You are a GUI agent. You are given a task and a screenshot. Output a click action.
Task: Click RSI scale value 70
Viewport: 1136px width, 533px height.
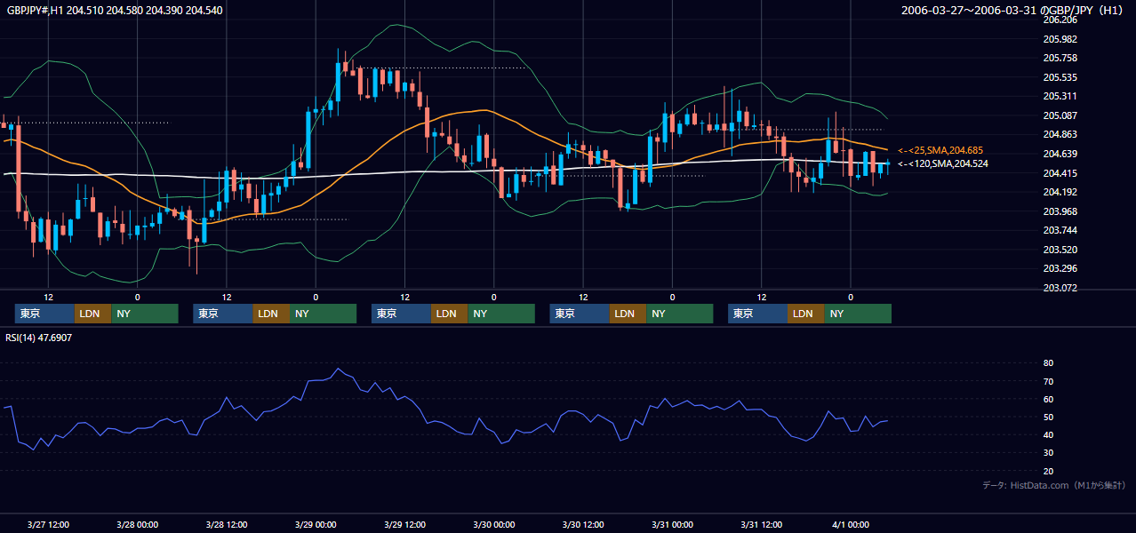point(1049,381)
